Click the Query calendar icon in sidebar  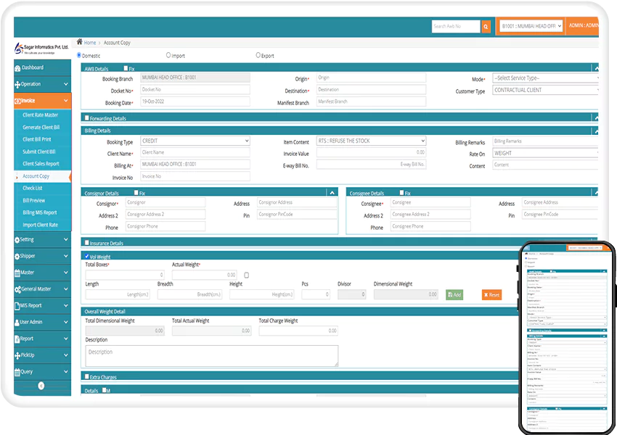(17, 372)
